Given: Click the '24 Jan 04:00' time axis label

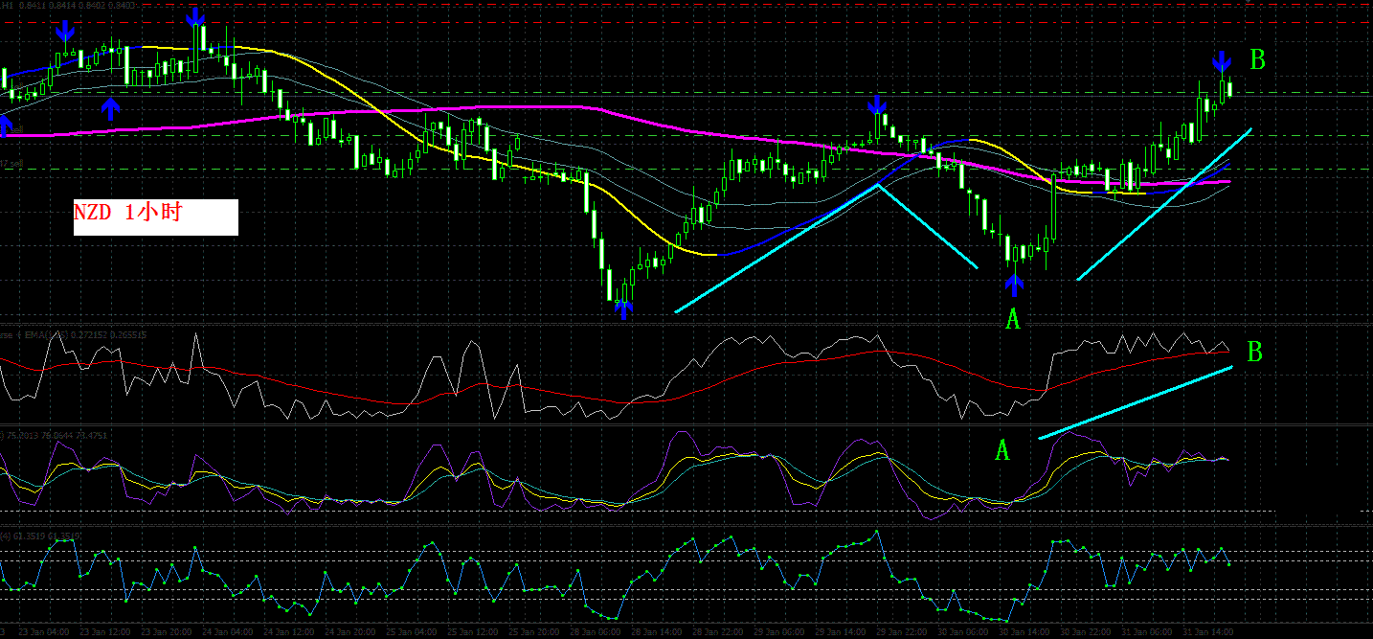Looking at the screenshot, I should [228, 631].
